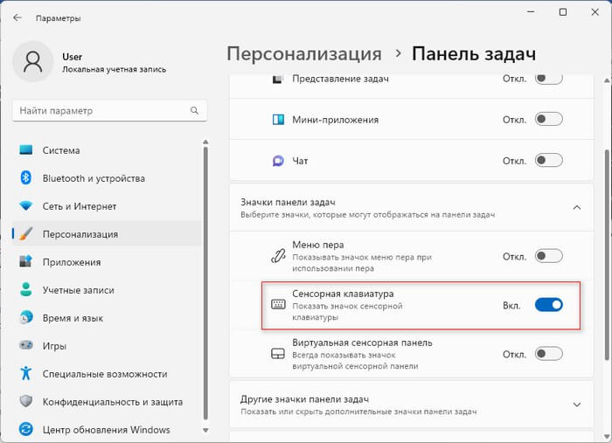The image size is (612, 443).
Task: Open Учетные записи settings
Action: tap(107, 290)
